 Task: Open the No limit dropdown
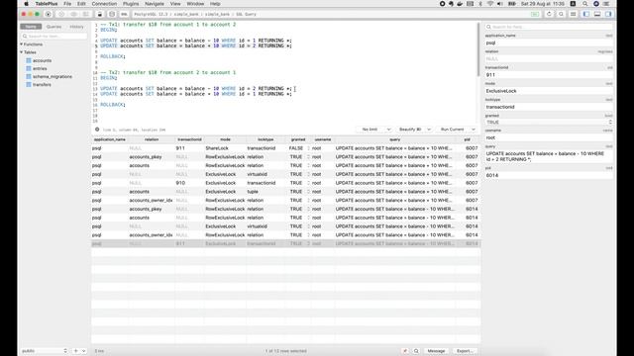pyautogui.click(x=374, y=130)
